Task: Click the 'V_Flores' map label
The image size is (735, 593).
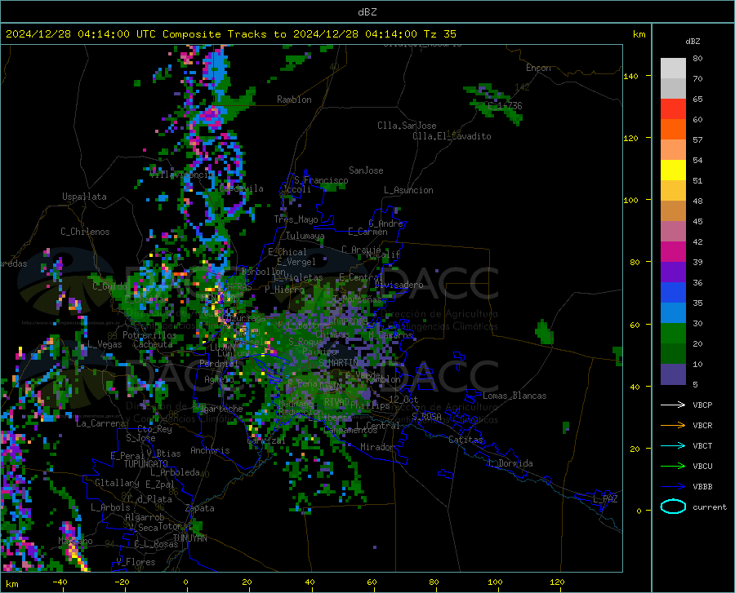Action: coord(136,562)
